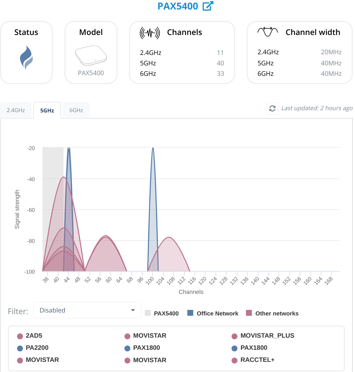Viewport: 355px width, 372px height.
Task: Click the Channel width waveform icon
Action: (268, 32)
